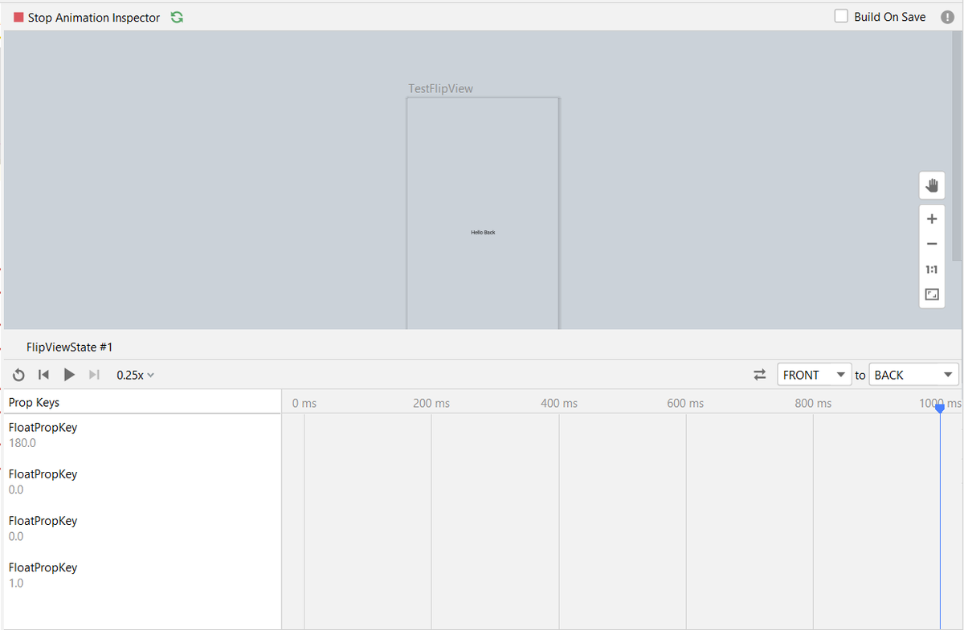Open the BACK end state dropdown
The height and width of the screenshot is (630, 964).
point(914,375)
